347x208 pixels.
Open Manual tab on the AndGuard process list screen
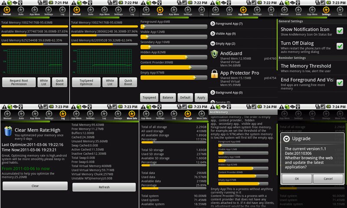(215, 11)
